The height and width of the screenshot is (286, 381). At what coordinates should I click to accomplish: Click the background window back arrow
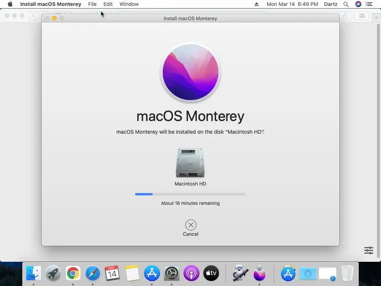[x=33, y=16]
